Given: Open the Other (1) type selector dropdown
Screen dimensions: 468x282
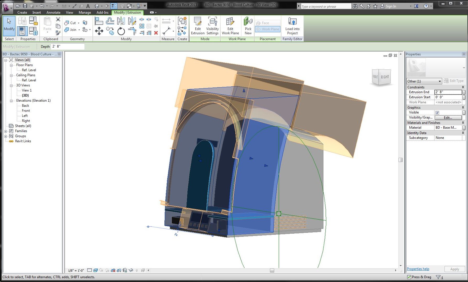Looking at the screenshot, I should pyautogui.click(x=424, y=81).
